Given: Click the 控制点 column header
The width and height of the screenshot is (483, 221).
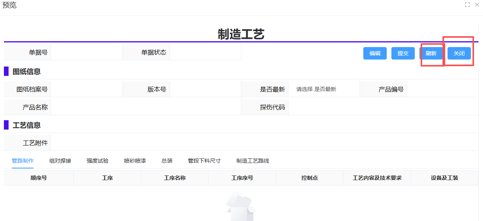Looking at the screenshot, I should (x=310, y=178).
